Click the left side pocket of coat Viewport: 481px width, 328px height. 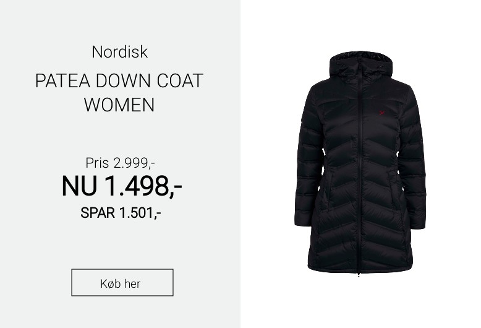(x=325, y=191)
